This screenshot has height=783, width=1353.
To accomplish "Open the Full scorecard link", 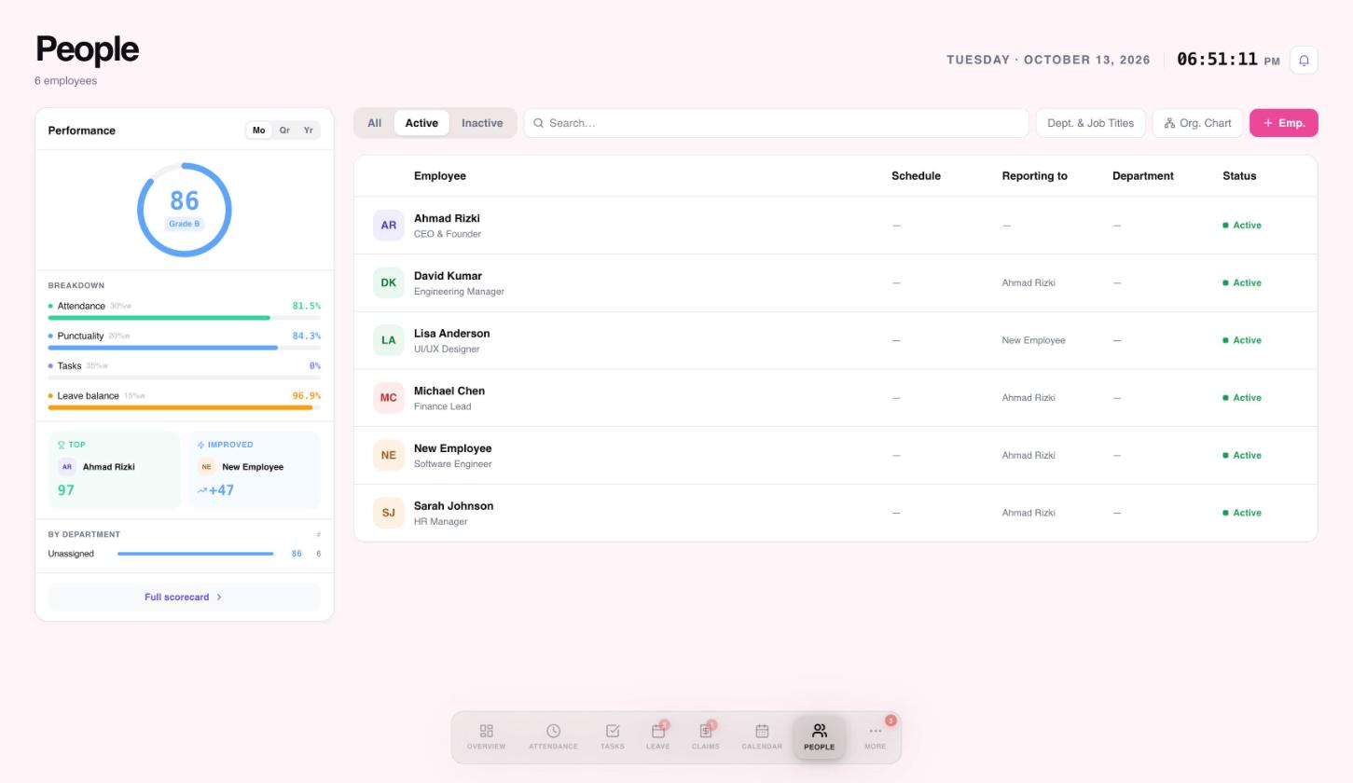I will [184, 598].
